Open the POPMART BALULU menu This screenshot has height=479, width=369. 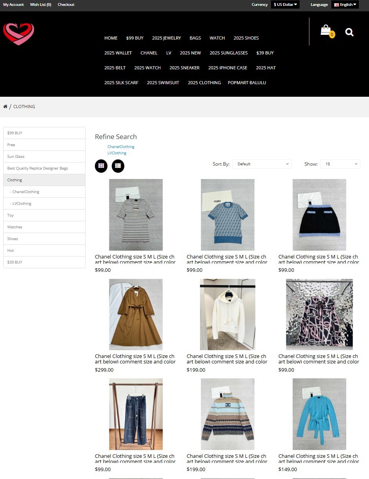[x=247, y=83]
